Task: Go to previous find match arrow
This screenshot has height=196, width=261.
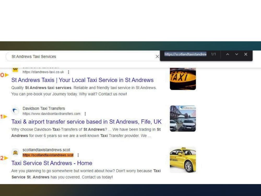Action: point(228,54)
